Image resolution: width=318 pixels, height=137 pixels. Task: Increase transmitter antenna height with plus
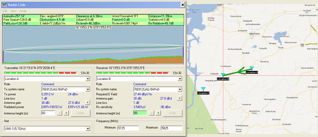(x=66, y=113)
